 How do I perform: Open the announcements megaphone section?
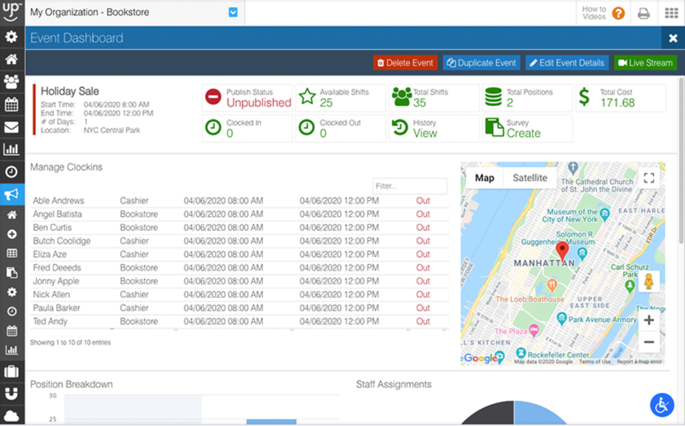click(x=12, y=194)
